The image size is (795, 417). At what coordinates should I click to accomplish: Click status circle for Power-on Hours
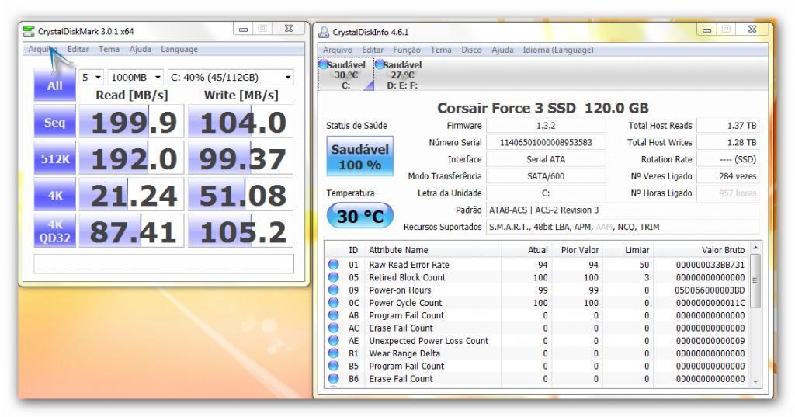tap(333, 290)
